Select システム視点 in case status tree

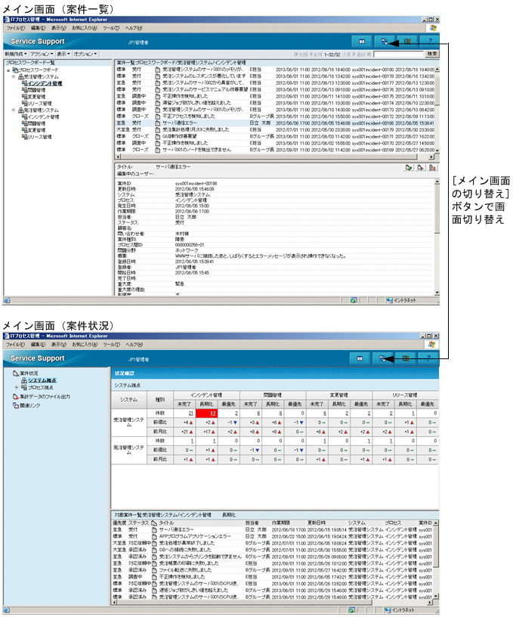(42, 380)
